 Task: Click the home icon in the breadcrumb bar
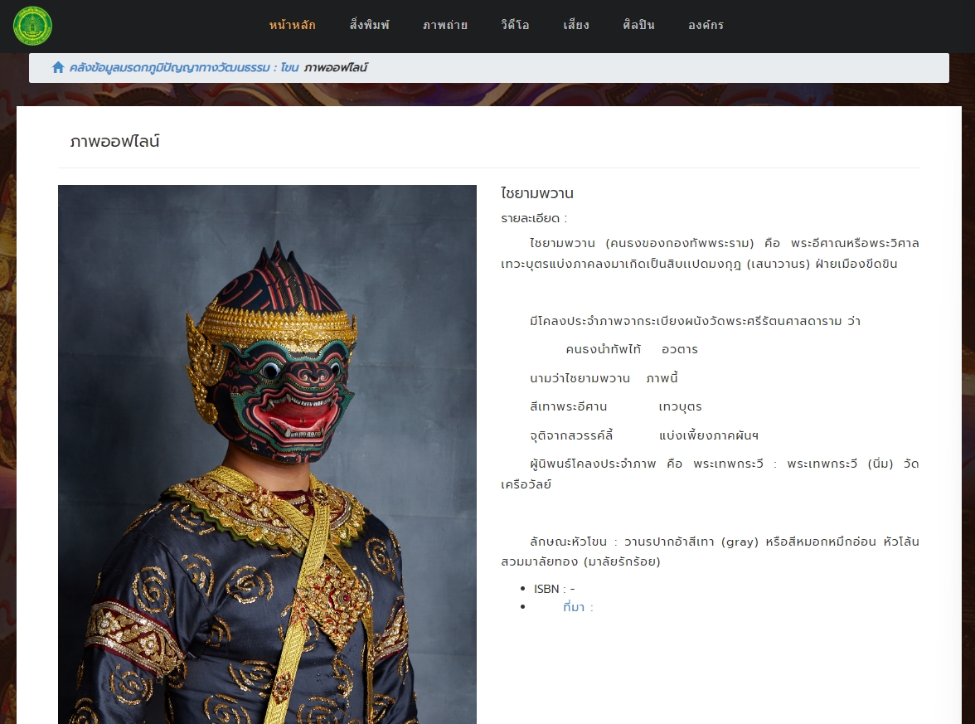tap(58, 67)
